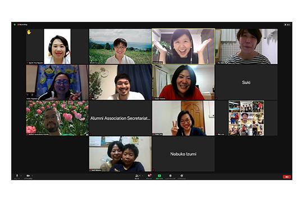
Task: Open the Participants panel icon
Action: 137,176
